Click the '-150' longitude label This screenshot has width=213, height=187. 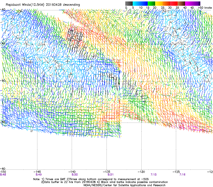coord(3,172)
